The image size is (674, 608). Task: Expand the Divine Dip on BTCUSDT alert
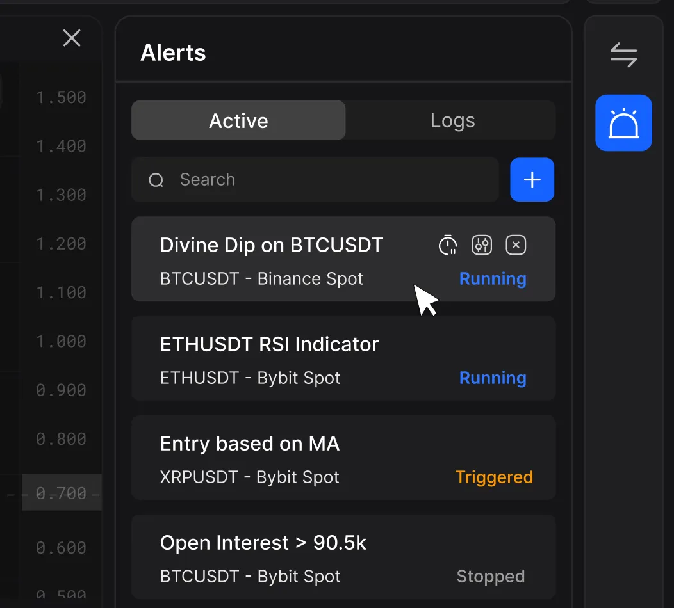coord(272,245)
